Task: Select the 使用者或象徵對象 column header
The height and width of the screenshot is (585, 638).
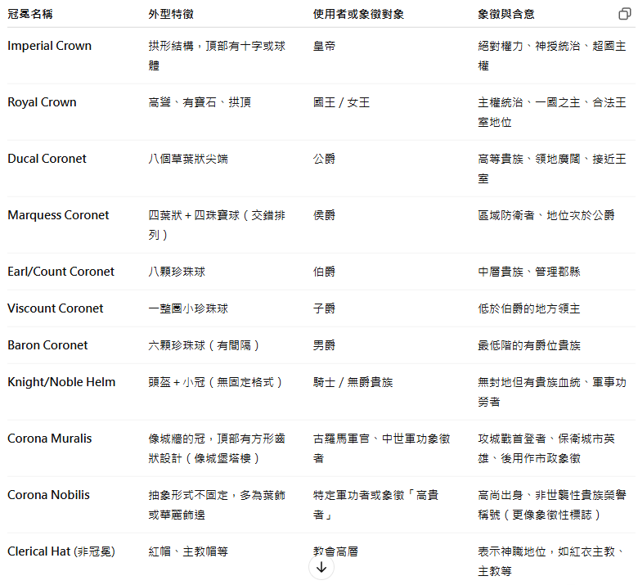Action: tap(358, 15)
